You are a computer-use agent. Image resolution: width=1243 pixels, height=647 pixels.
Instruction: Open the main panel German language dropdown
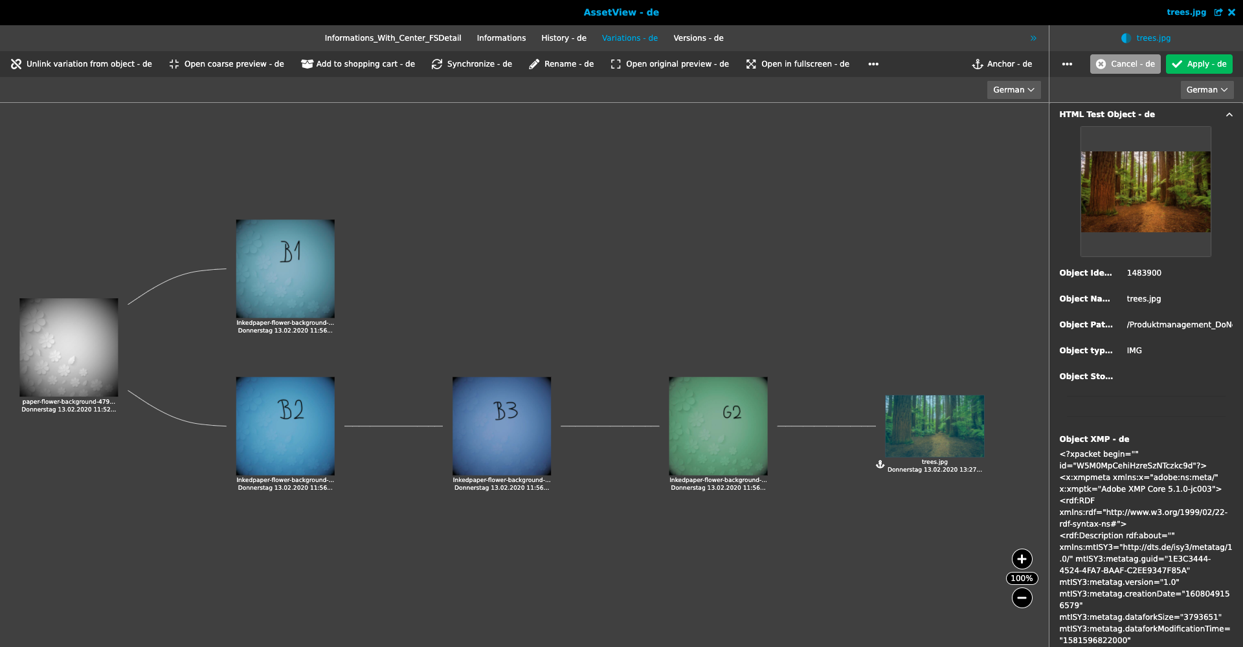pyautogui.click(x=1013, y=90)
